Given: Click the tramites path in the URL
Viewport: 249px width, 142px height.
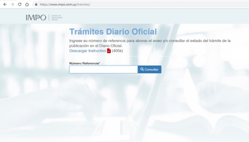Looking at the screenshot, I should [x=84, y=4].
